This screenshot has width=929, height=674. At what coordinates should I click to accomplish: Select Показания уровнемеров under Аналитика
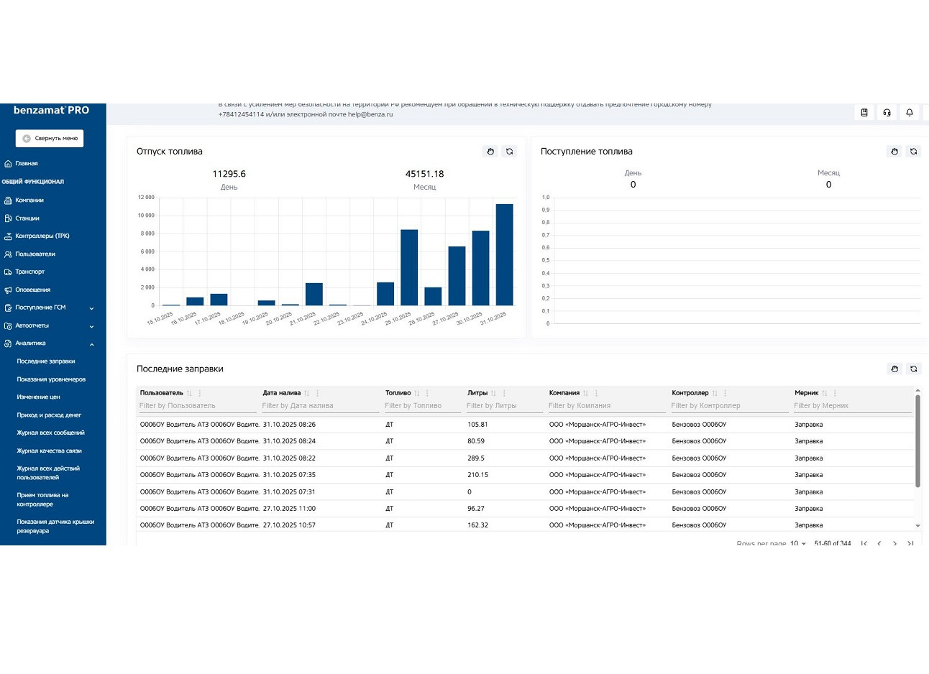tap(51, 379)
